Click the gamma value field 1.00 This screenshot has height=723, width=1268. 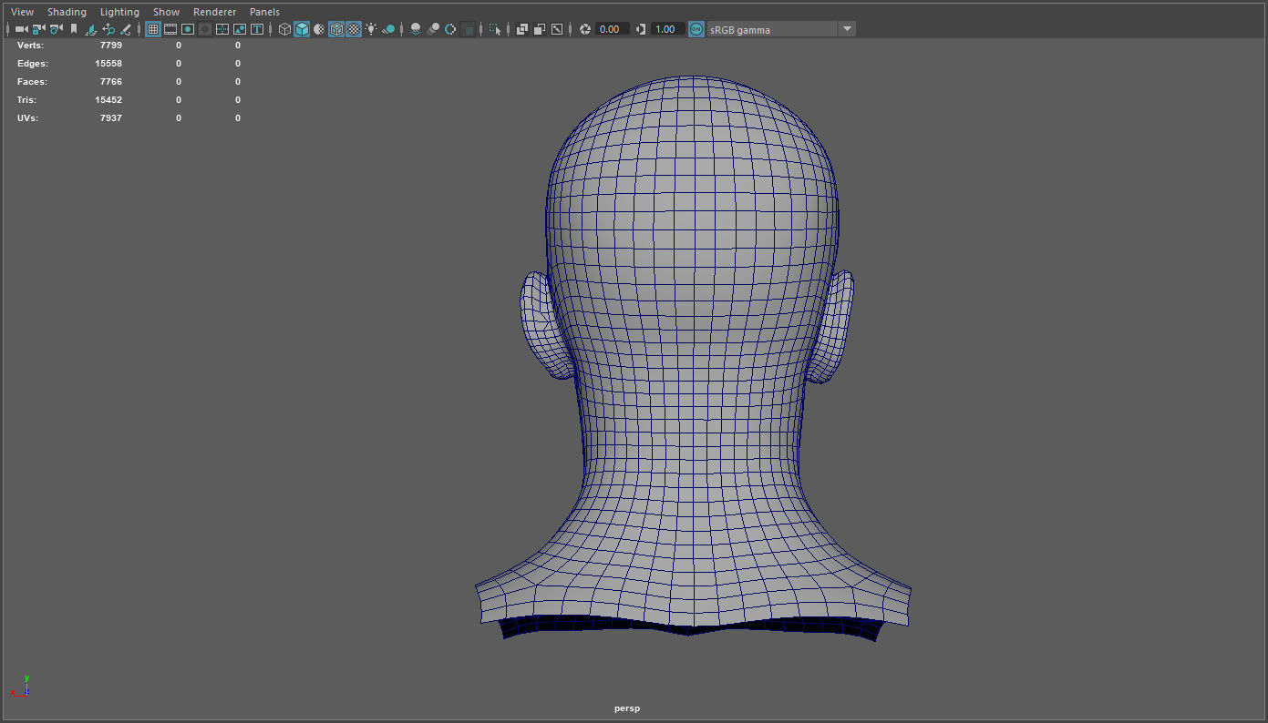668,29
